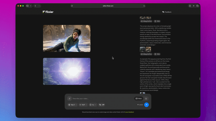The height and width of the screenshot is (121, 216).
Task: Open a new Safari tab with plus icon
Action: pyautogui.click(x=194, y=6)
